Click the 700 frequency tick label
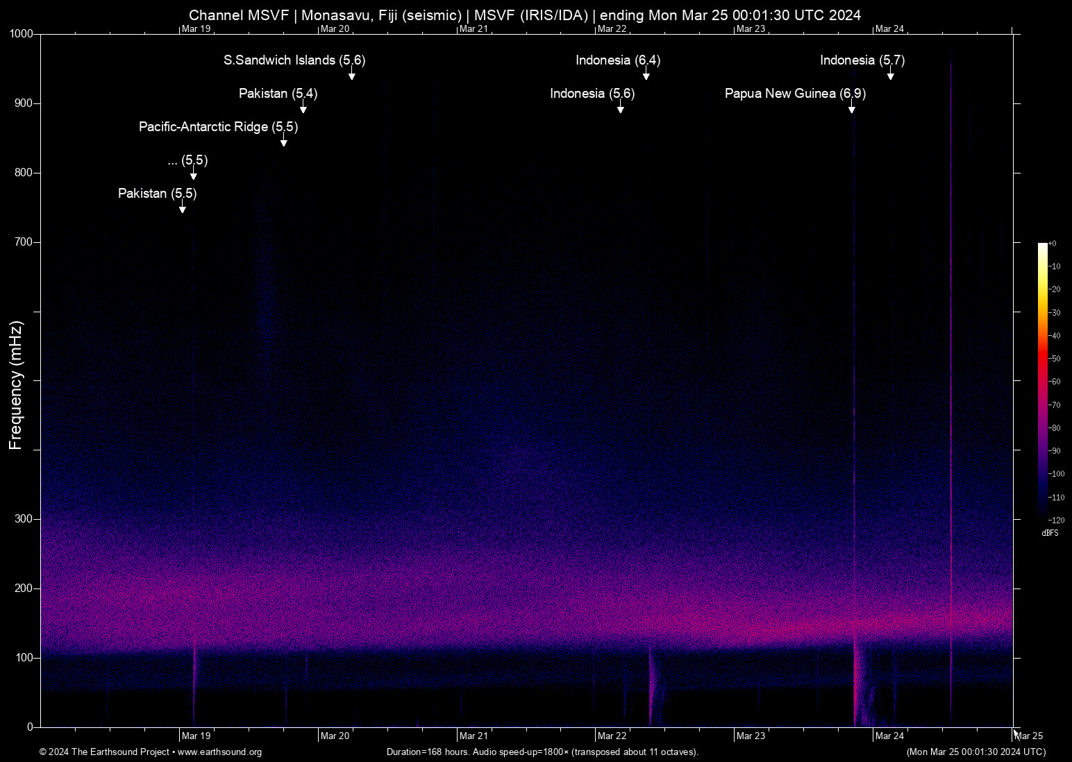Screen dimensions: 1072x762 pyautogui.click(x=24, y=242)
